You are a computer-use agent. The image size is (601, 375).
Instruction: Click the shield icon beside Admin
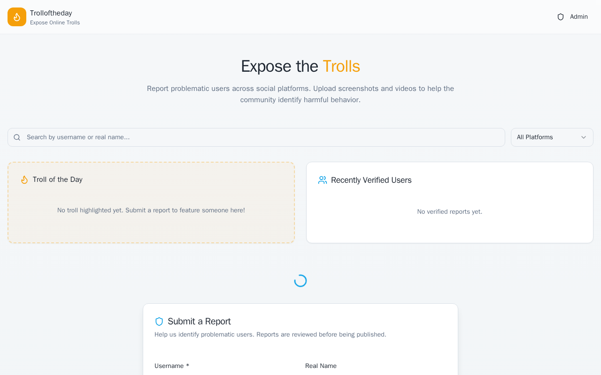point(561,17)
